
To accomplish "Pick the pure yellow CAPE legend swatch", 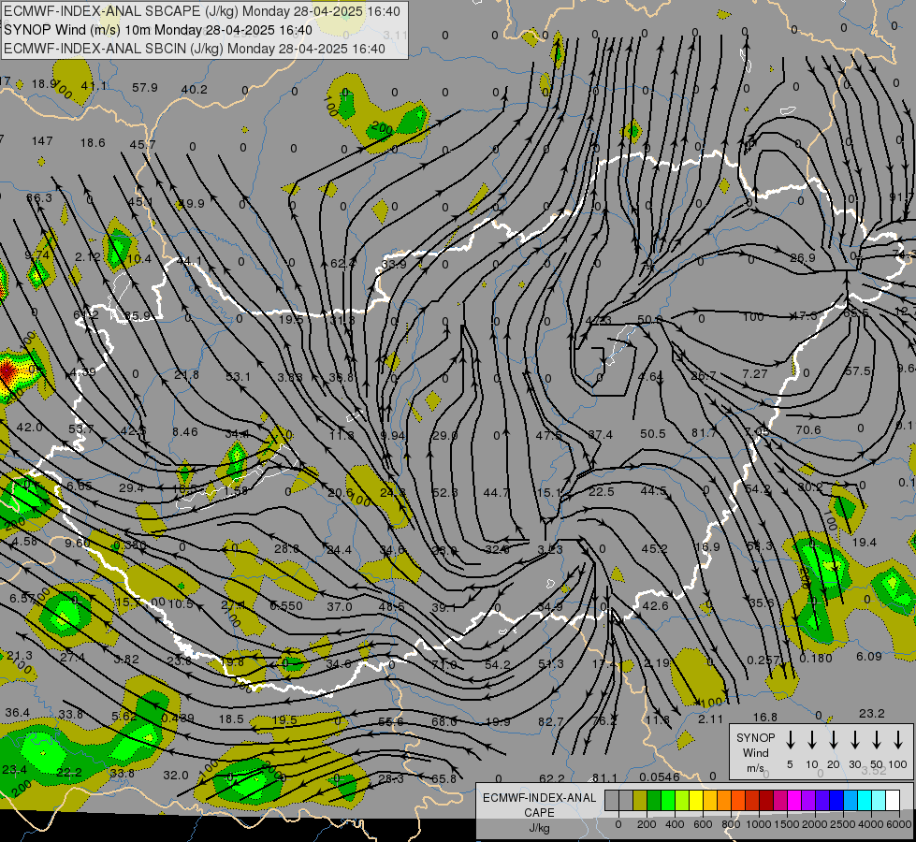I will (696, 801).
